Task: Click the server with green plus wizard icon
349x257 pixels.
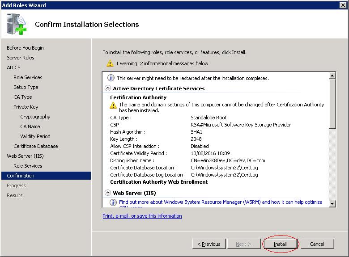Action: 17,24
